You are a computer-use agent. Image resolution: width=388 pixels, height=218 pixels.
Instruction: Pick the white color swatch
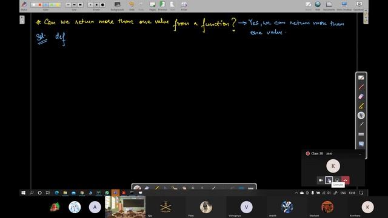pos(34,5)
